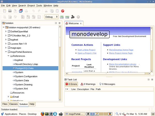This screenshot has height=116, width=155.
Task: Open the Debug configuration dropdown
Action: point(52,17)
